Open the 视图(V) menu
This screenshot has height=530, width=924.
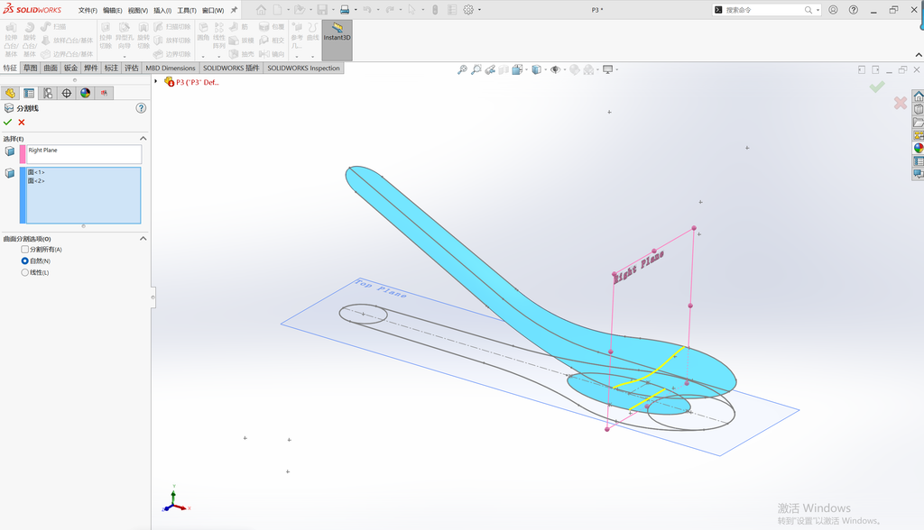pos(138,11)
